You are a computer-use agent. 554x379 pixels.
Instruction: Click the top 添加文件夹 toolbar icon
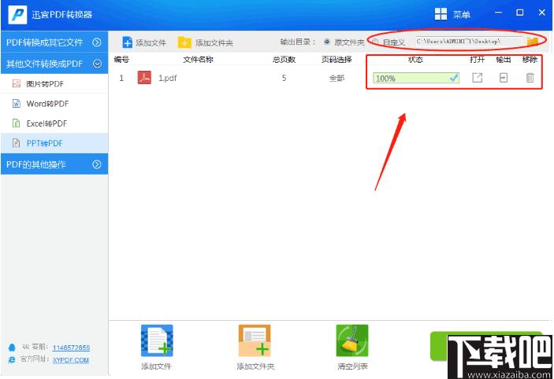pos(184,42)
